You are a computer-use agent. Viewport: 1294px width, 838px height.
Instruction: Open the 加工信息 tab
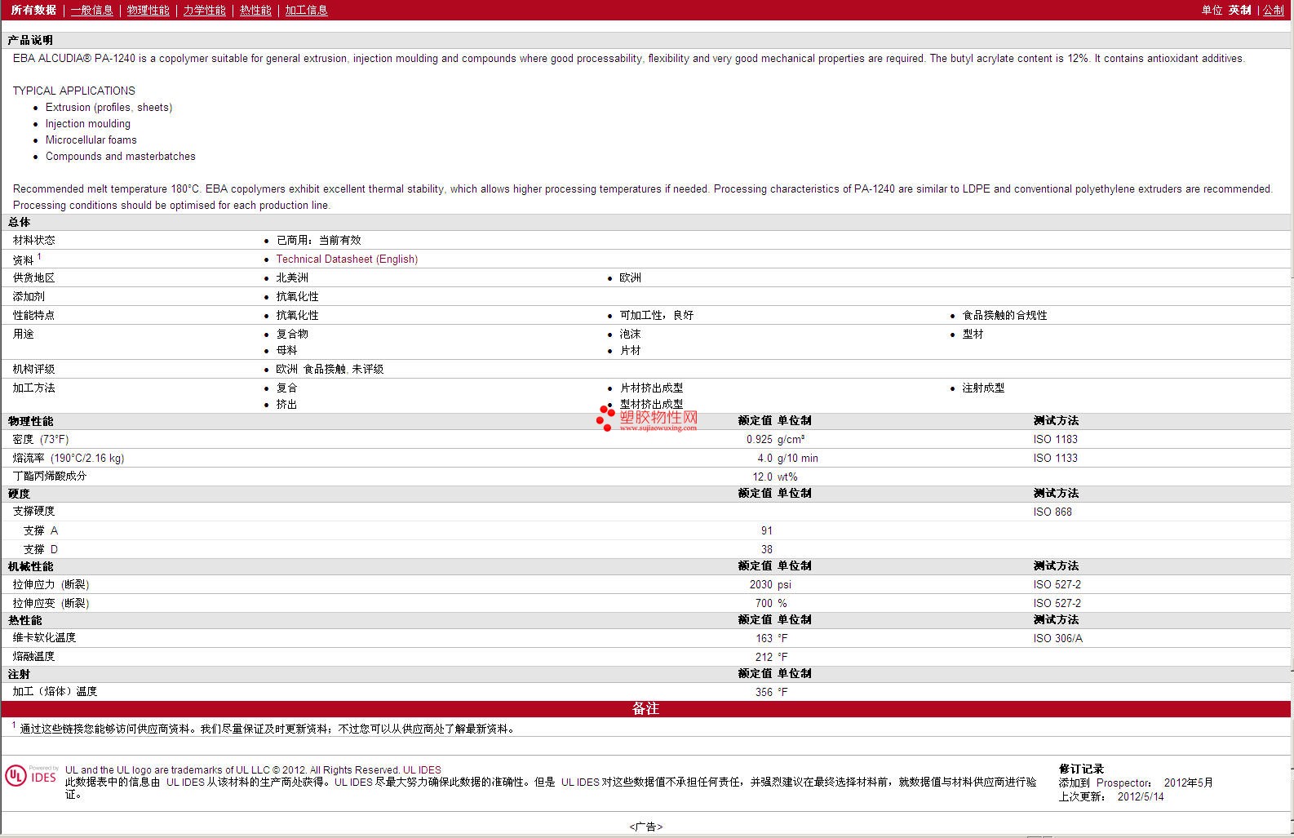pyautogui.click(x=306, y=10)
